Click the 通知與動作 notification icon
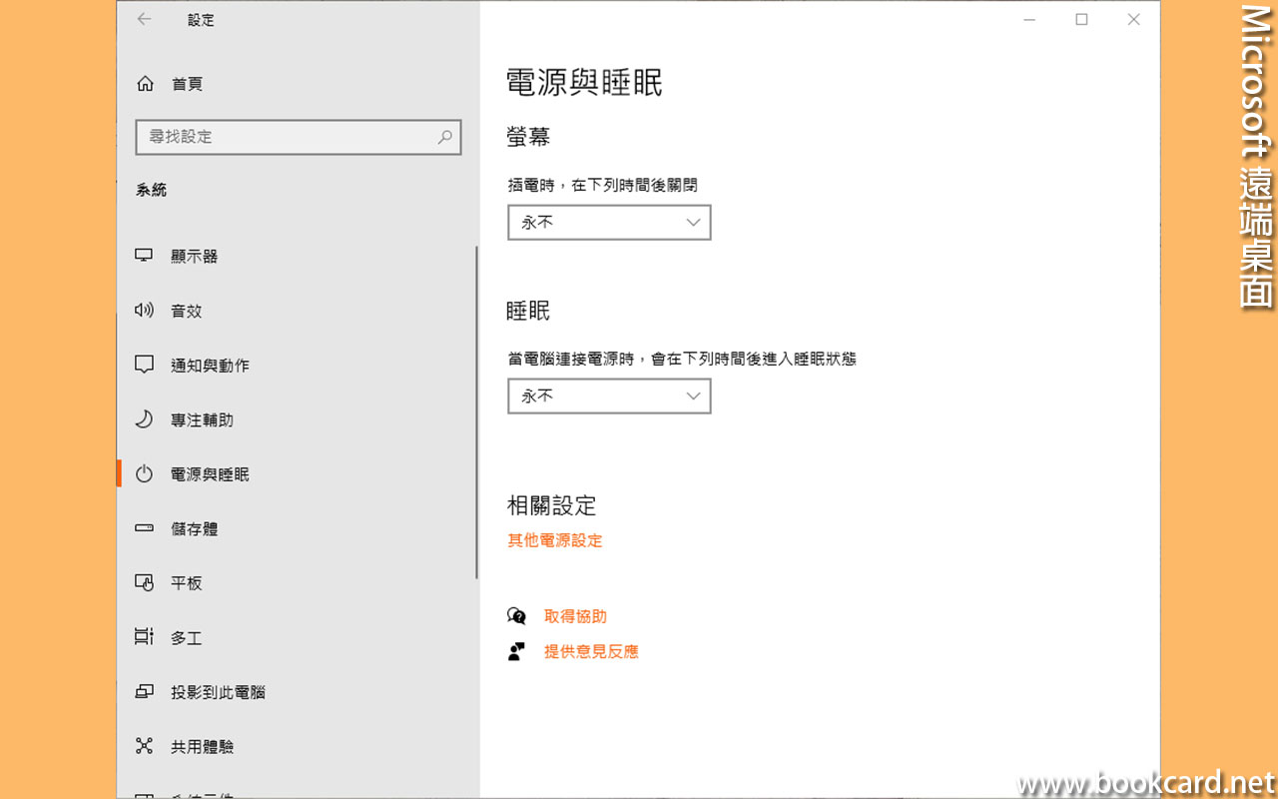The image size is (1278, 799). click(144, 365)
